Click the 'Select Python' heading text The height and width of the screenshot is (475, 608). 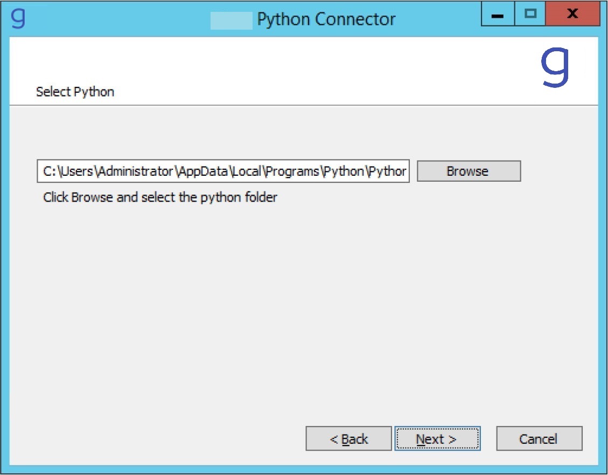tap(75, 92)
